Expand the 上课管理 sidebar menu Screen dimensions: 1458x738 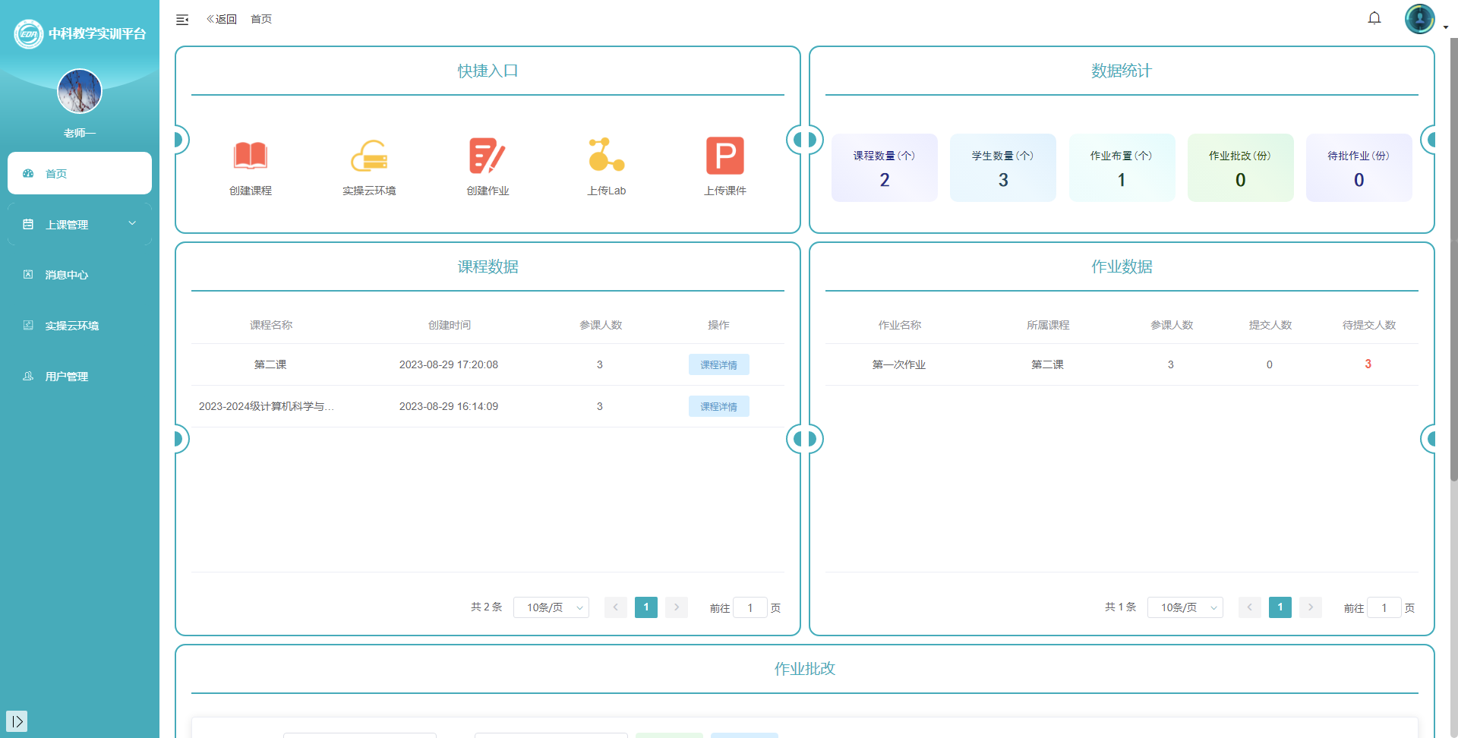80,224
